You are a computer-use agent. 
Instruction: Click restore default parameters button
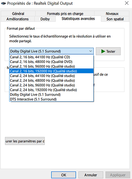[x=25, y=141]
